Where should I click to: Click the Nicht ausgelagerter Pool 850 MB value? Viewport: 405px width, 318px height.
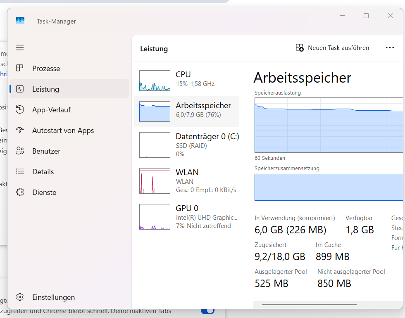[x=334, y=283]
